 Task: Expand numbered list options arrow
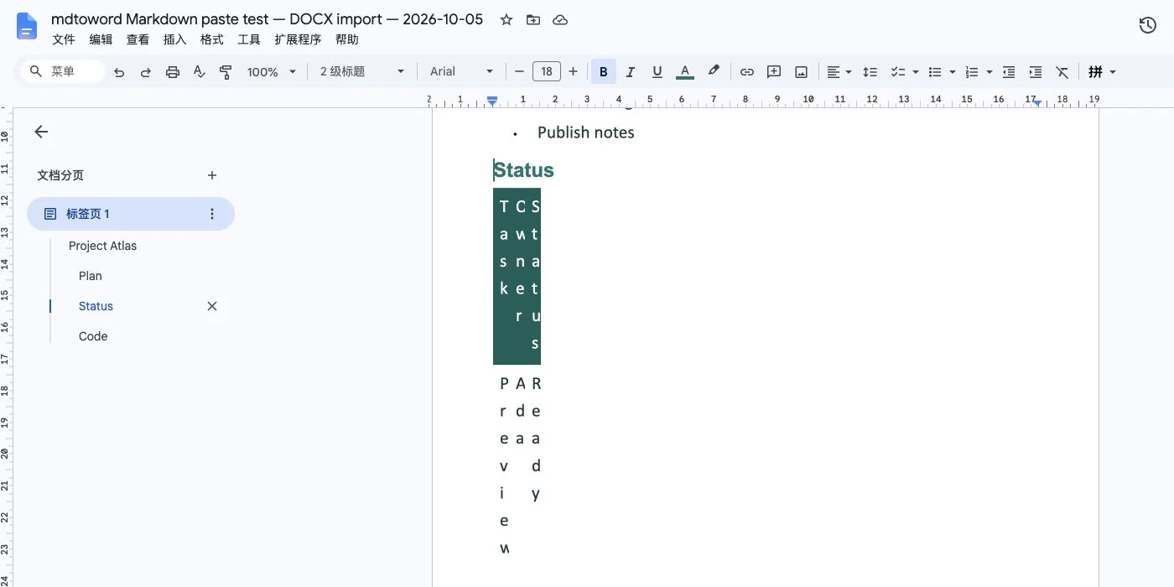[x=990, y=72]
